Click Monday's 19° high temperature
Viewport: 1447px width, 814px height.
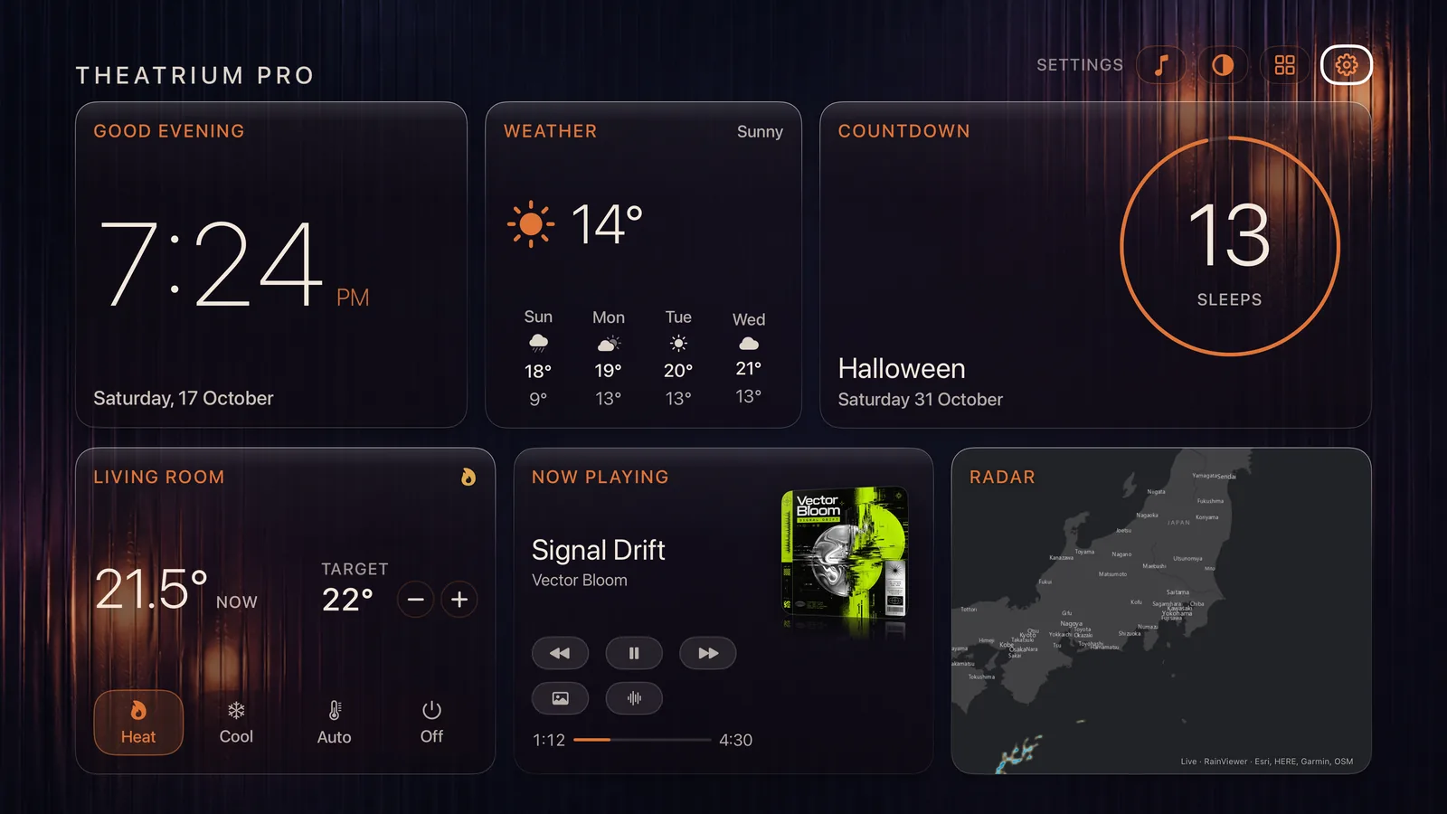click(608, 371)
